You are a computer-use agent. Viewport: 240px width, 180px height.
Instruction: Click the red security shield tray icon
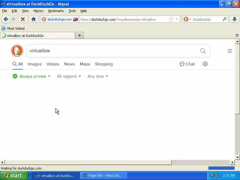[212, 175]
